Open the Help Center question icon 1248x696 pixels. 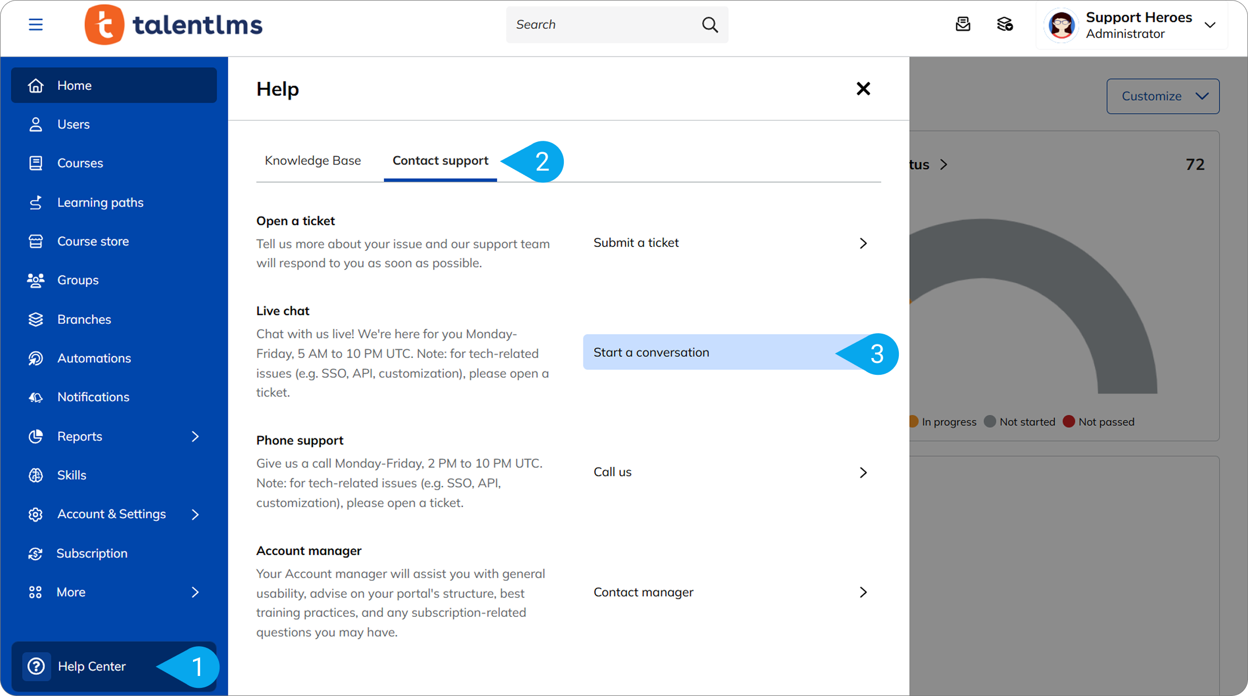click(x=36, y=666)
